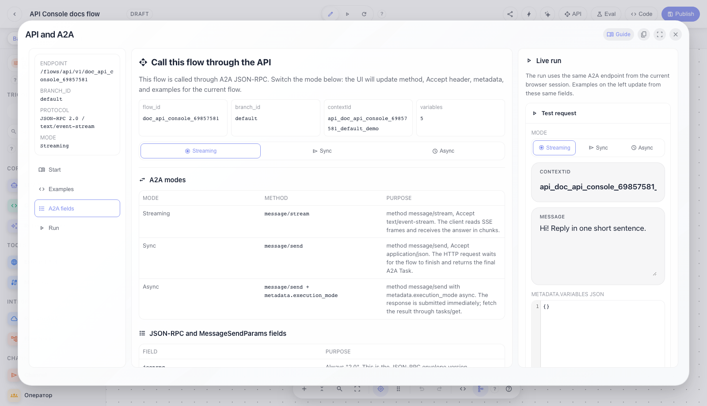
Task: Click the refresh icon in top center toolbar
Action: pos(364,14)
